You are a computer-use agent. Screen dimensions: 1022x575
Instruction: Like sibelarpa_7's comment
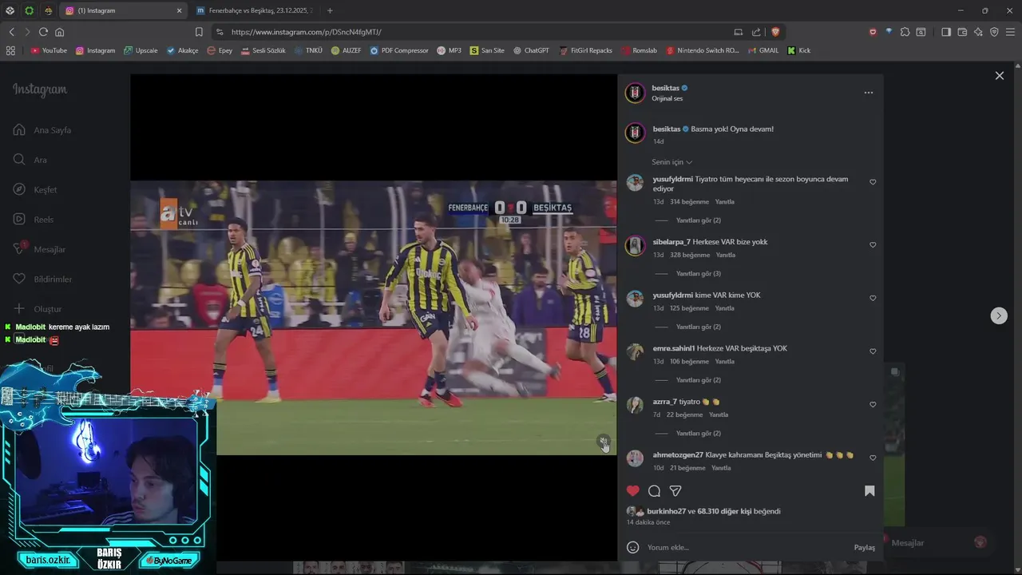click(873, 245)
